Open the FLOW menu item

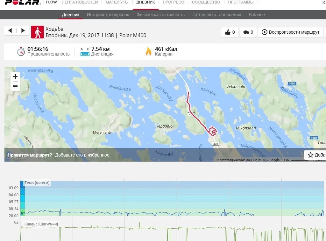click(51, 2)
